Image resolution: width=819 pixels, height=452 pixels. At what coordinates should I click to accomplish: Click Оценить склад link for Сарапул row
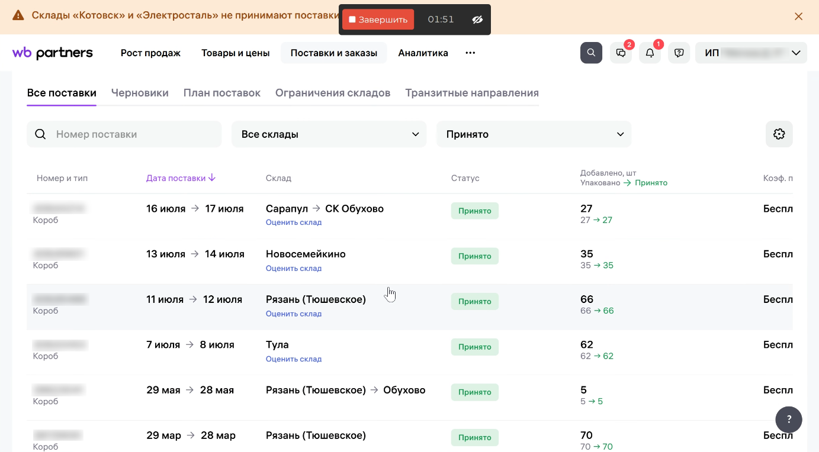[x=294, y=222]
